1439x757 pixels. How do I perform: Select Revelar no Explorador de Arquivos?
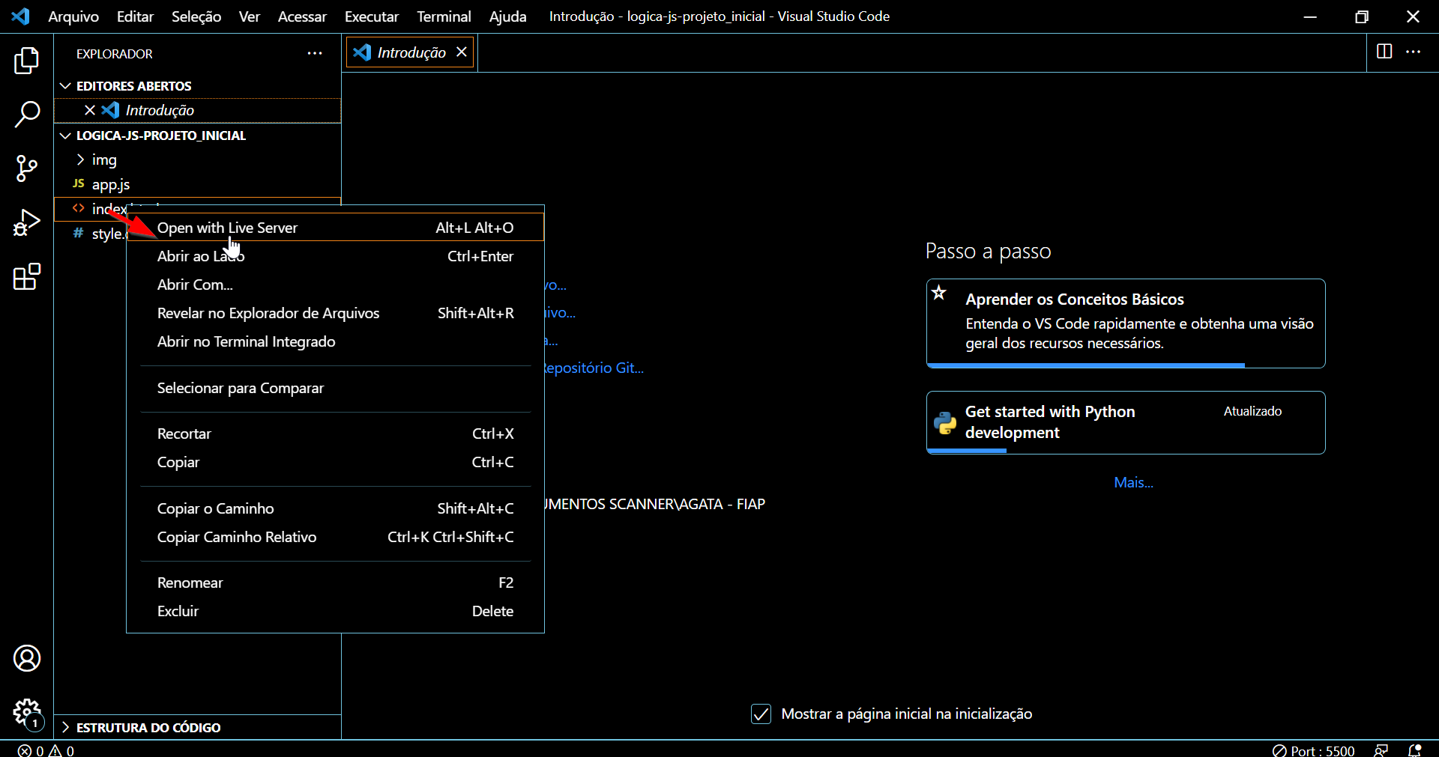[335, 313]
